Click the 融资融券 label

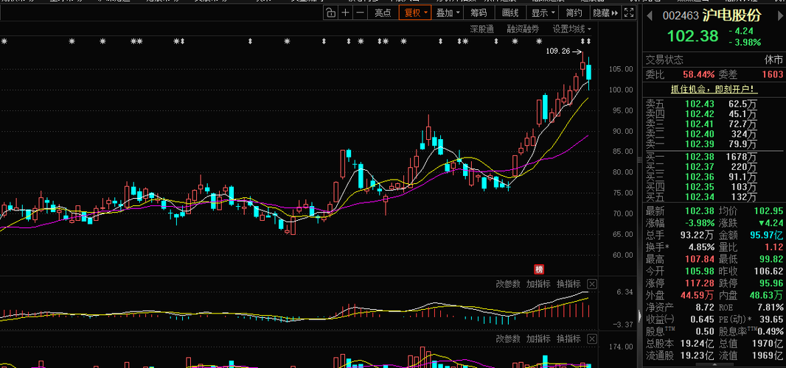click(x=523, y=29)
